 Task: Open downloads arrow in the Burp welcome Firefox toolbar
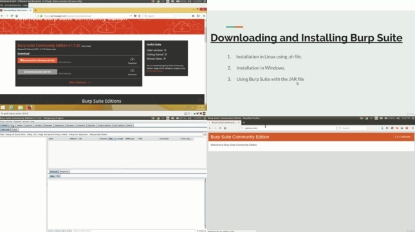(x=382, y=128)
